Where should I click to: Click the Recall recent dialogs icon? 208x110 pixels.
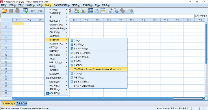tap(25, 11)
